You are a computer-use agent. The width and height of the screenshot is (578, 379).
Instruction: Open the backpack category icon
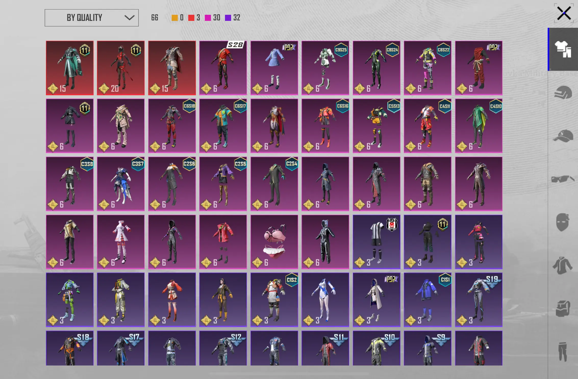(x=563, y=308)
